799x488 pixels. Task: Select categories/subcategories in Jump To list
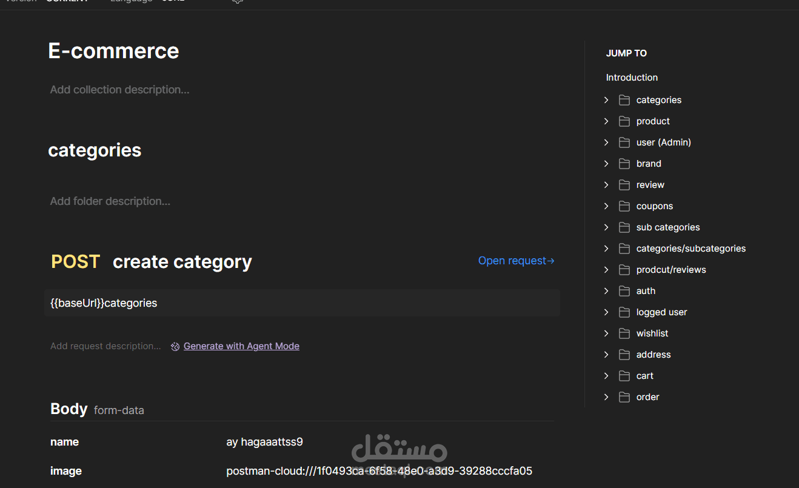[691, 249]
